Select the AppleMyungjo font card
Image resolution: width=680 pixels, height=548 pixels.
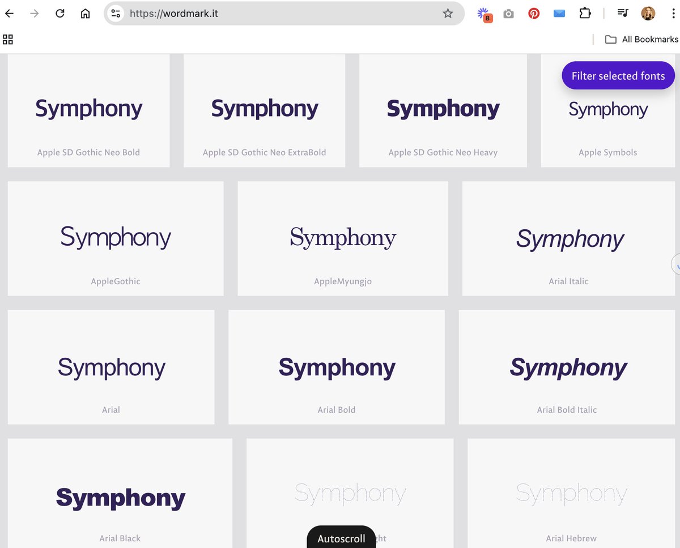(343, 238)
